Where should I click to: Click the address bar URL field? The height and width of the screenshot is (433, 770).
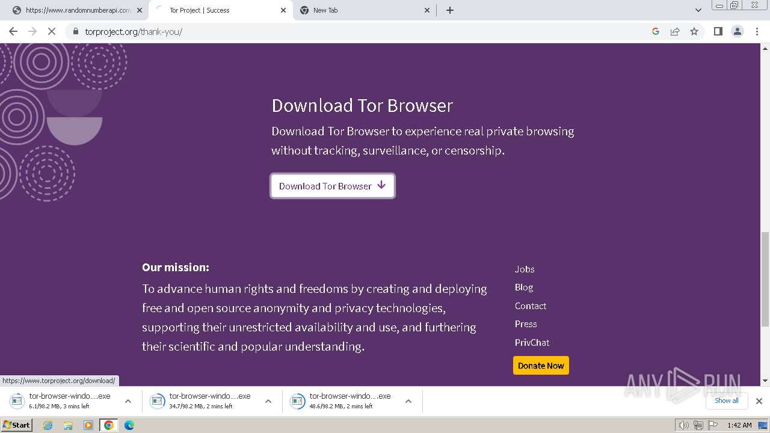tap(361, 31)
